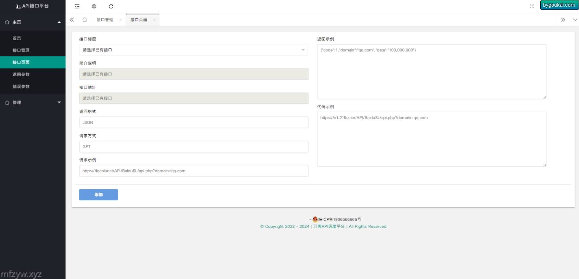Close the 接口管理 tab
Screen dimensions: 579x279
[121, 20]
